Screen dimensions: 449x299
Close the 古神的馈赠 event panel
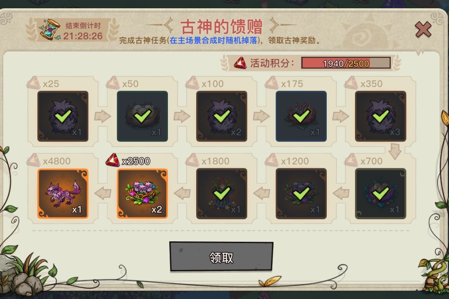[x=423, y=29]
